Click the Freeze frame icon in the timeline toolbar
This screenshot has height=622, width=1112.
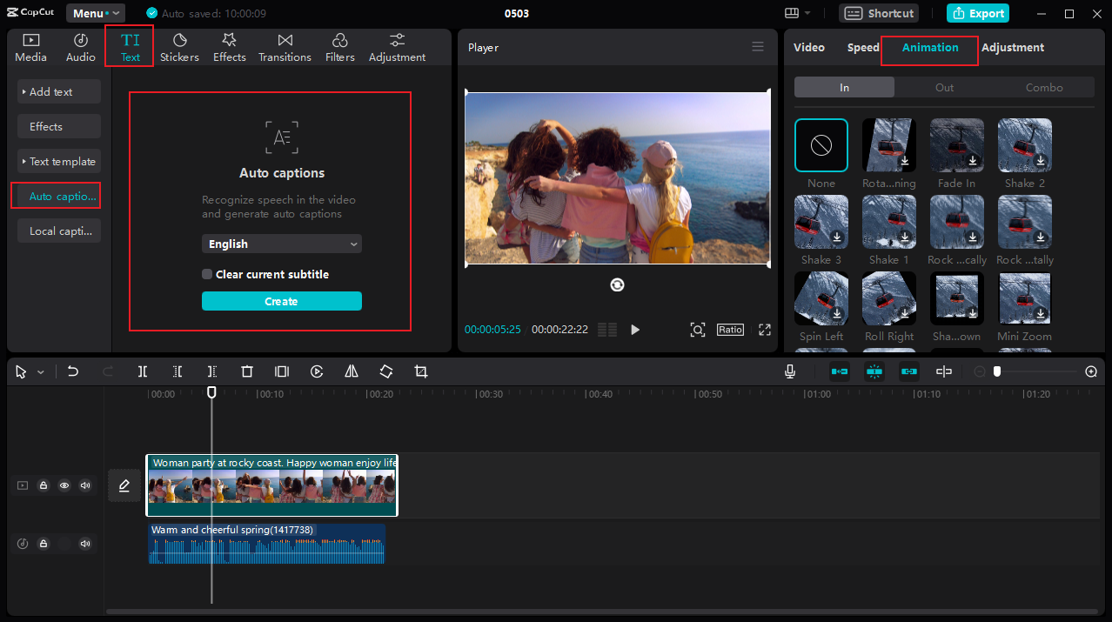tap(282, 371)
